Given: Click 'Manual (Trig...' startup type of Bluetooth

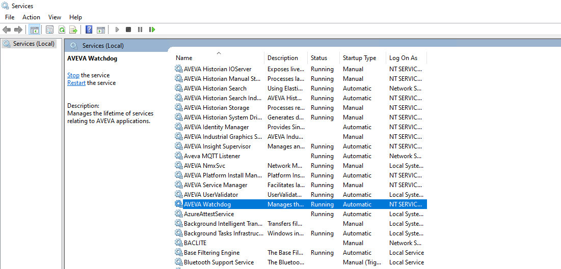Looking at the screenshot, I should [362, 262].
